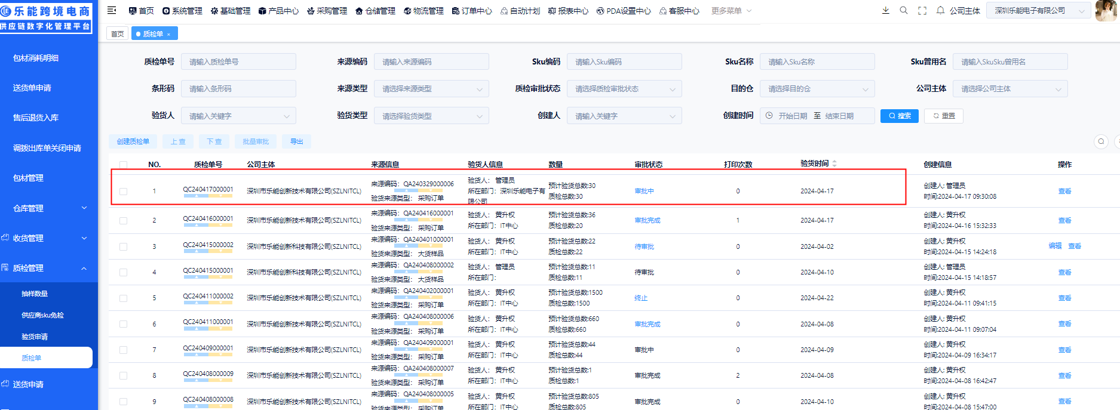Check row QC240411000001 checkbox

coord(123,324)
